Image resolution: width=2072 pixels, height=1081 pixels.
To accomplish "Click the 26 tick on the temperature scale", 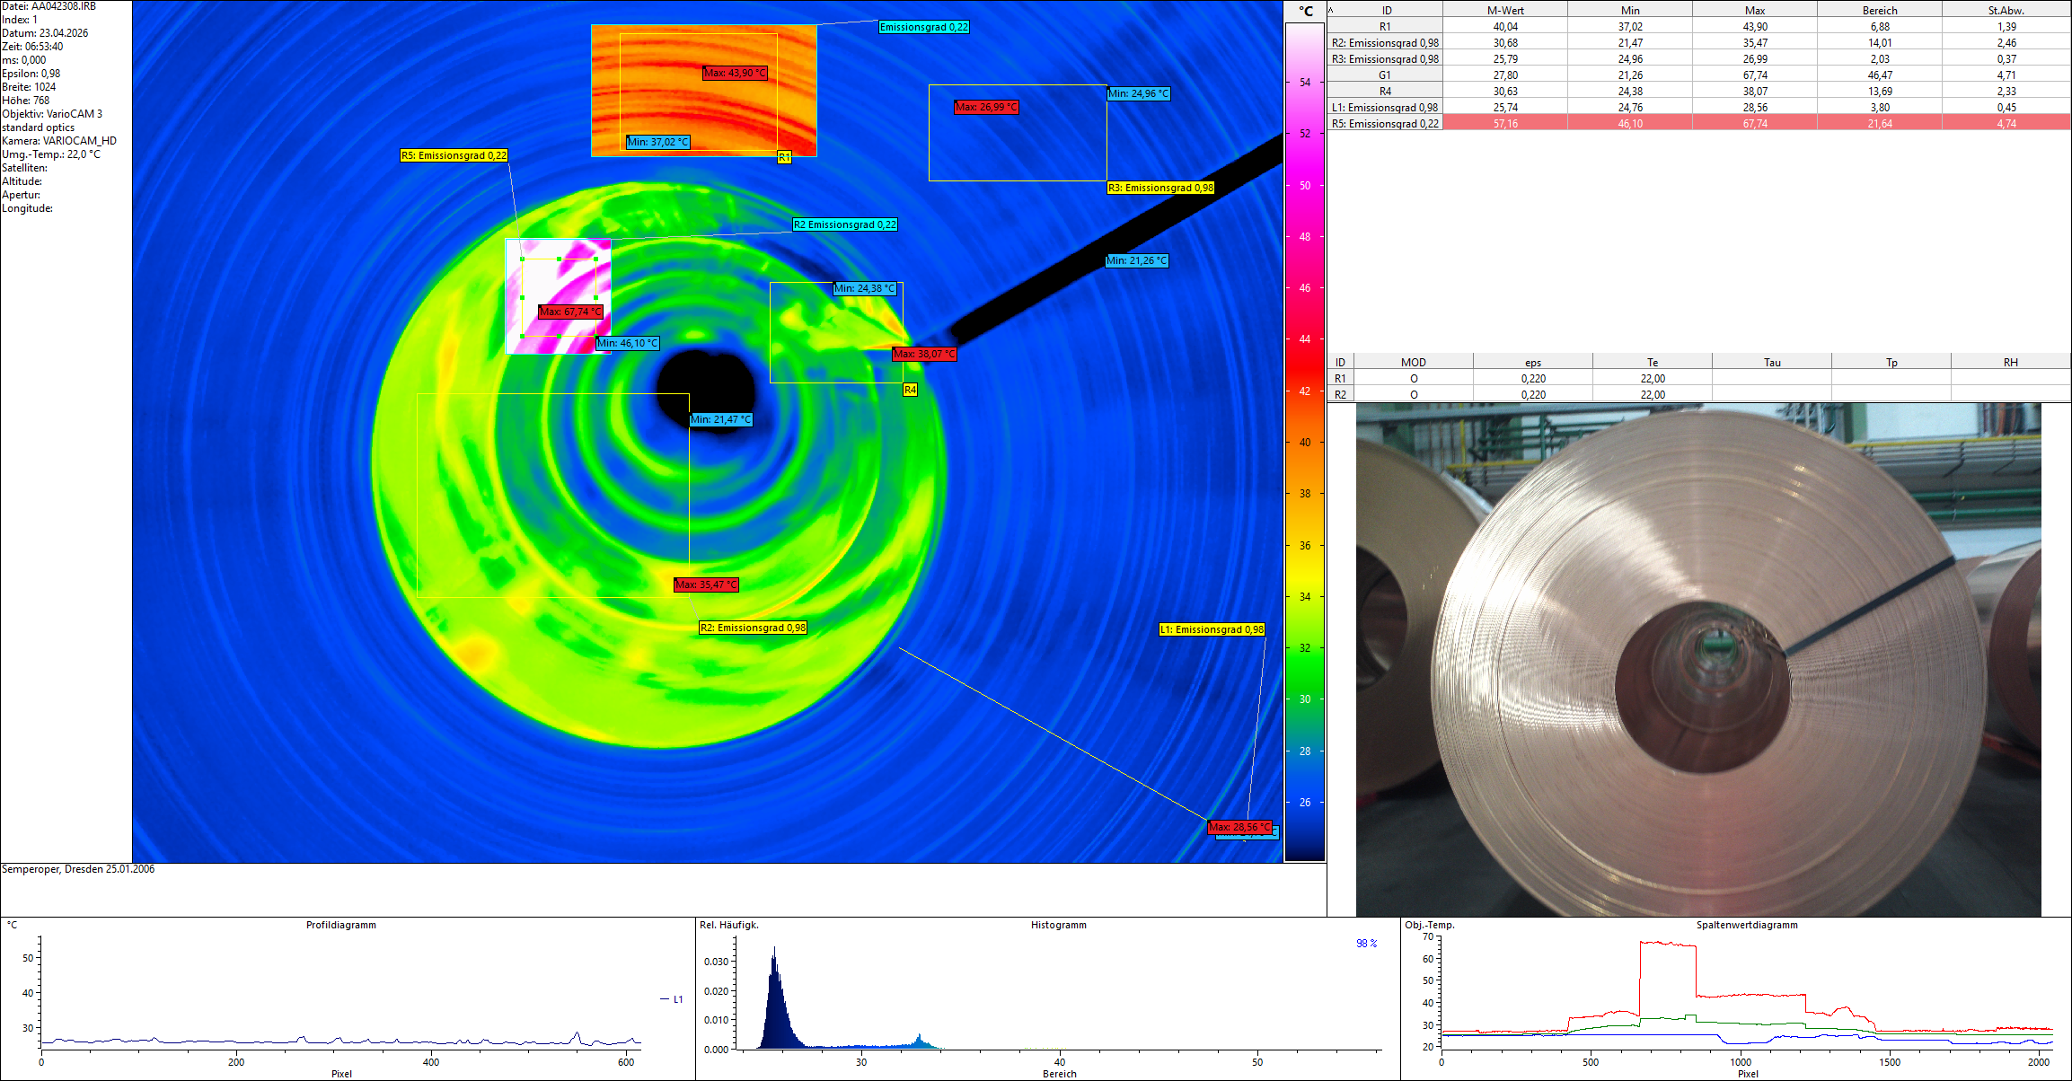I will pyautogui.click(x=1305, y=803).
